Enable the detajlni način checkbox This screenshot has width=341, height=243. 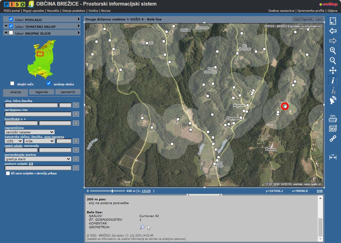[x=12, y=83]
